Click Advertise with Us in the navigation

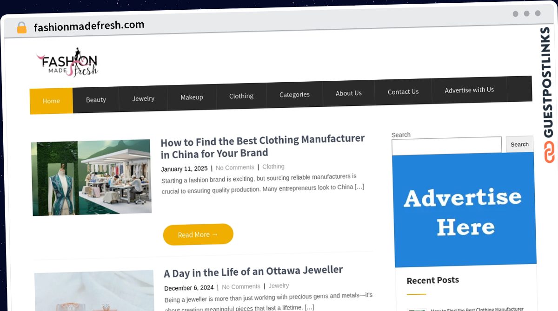click(469, 90)
